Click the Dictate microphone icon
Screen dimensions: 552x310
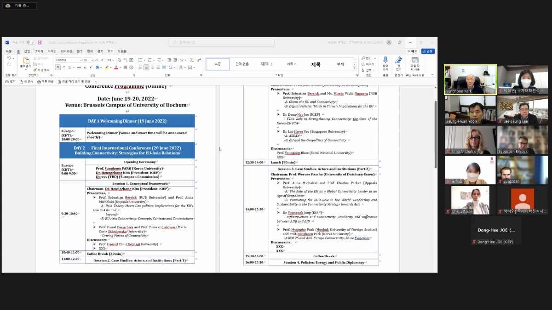385,60
